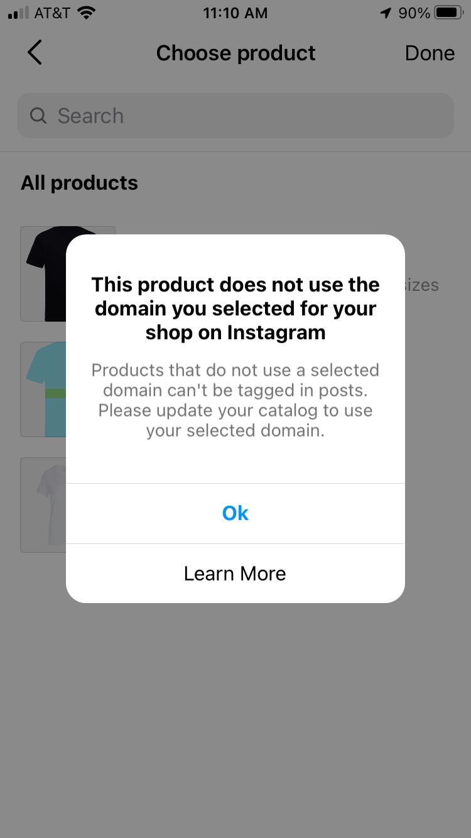Tap the Choose product title

point(235,53)
